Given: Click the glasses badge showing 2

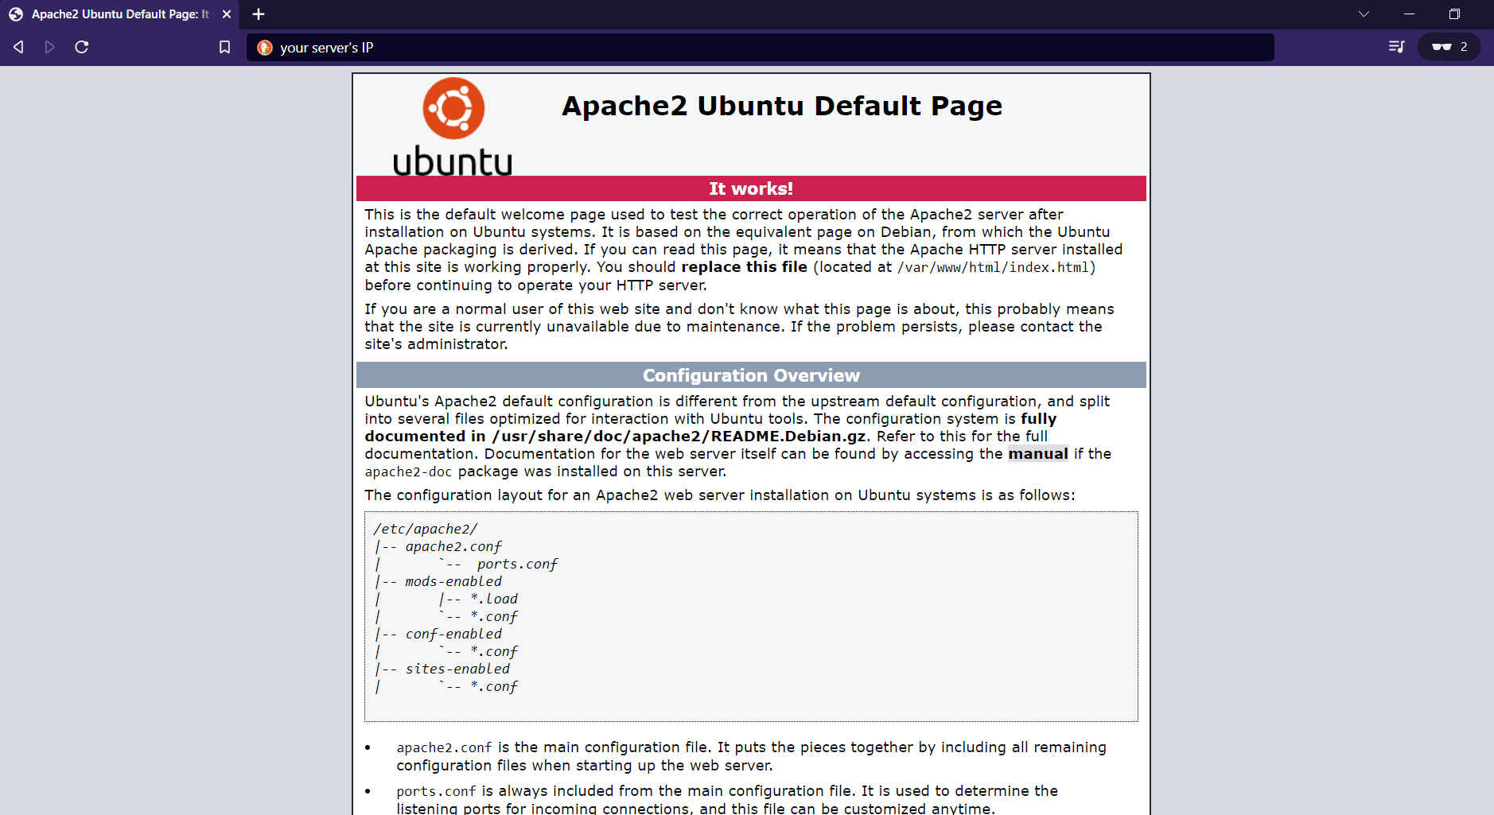Looking at the screenshot, I should point(1448,46).
